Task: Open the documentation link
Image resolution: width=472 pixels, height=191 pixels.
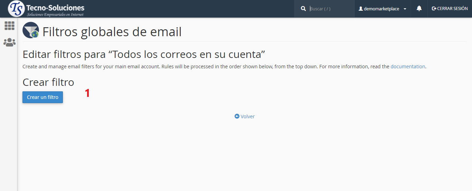Action: [408, 67]
